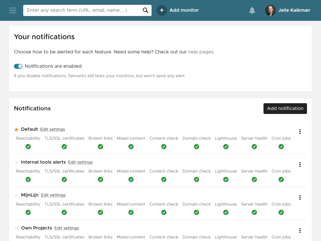The width and height of the screenshot is (321, 241).
Task: Toggle Server health check in MijnLijn row
Action: pos(254,212)
